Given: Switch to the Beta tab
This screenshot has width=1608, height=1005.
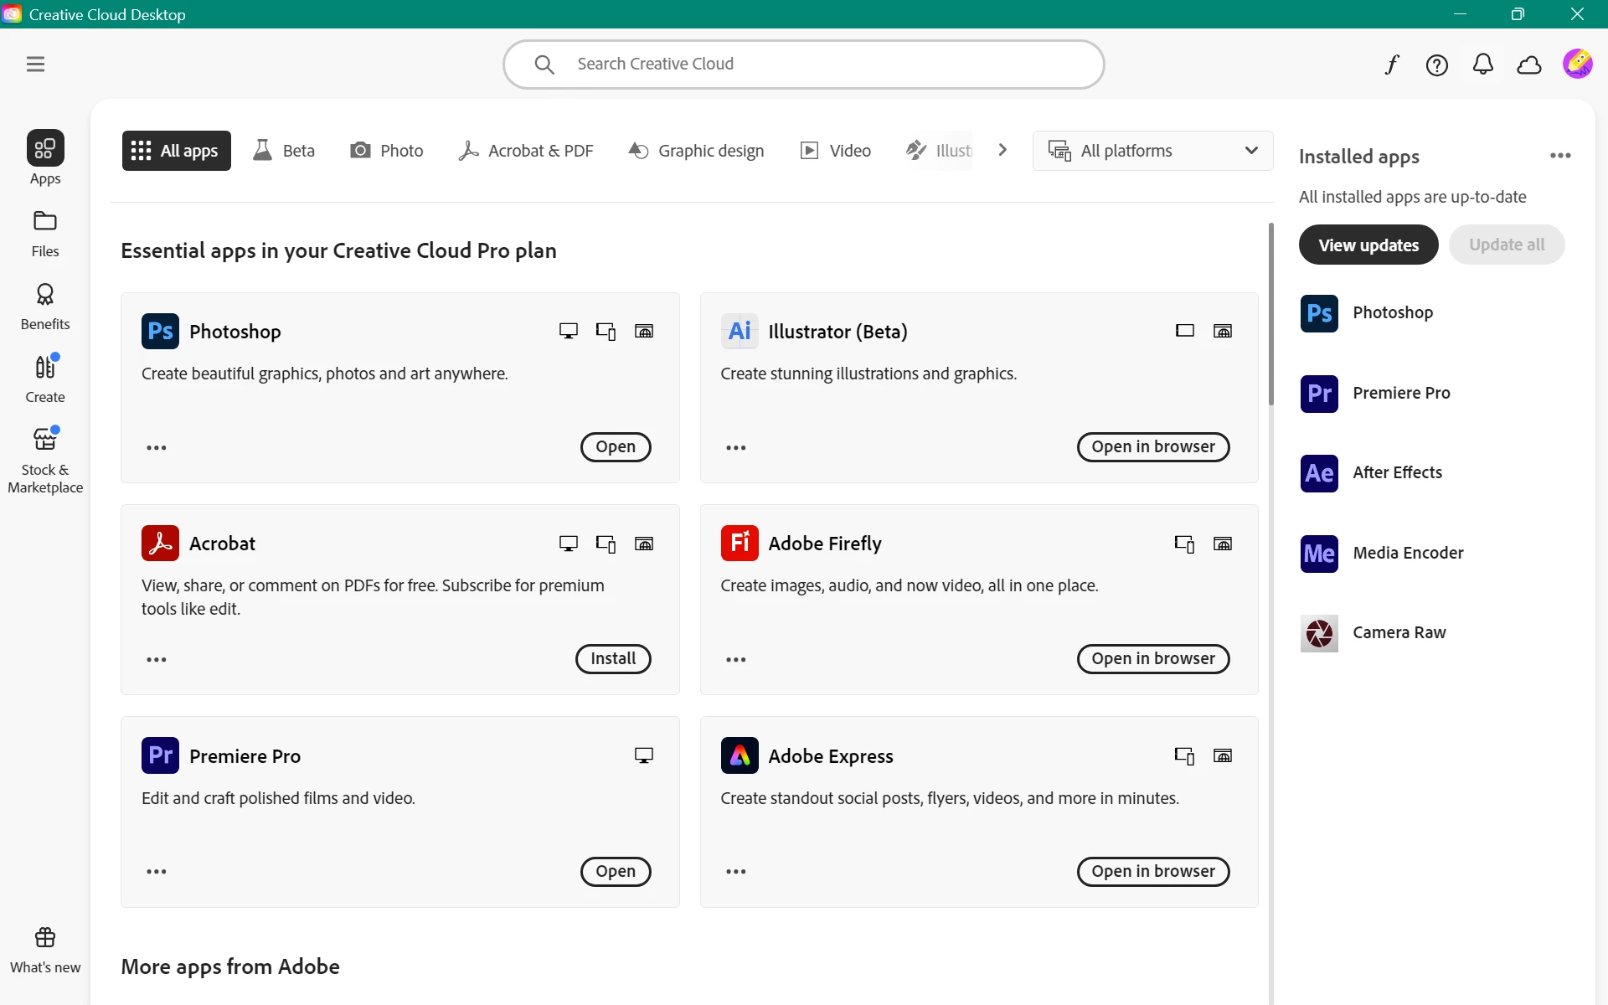Looking at the screenshot, I should pyautogui.click(x=285, y=151).
